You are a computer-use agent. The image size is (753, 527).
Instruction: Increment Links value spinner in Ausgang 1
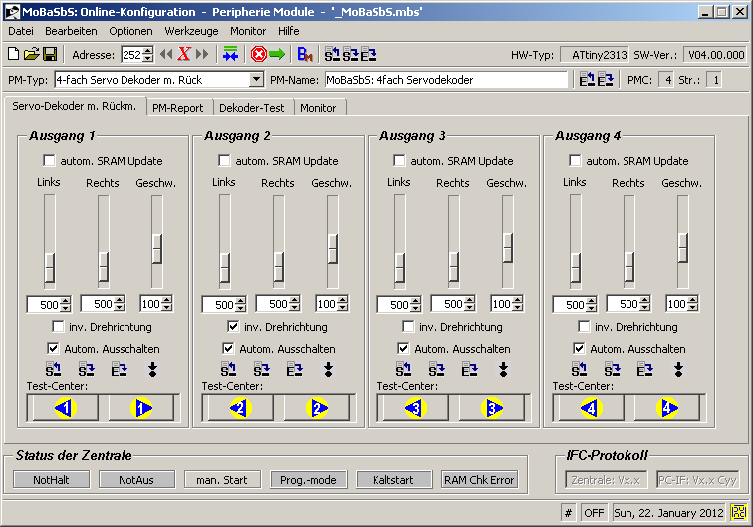(66, 300)
